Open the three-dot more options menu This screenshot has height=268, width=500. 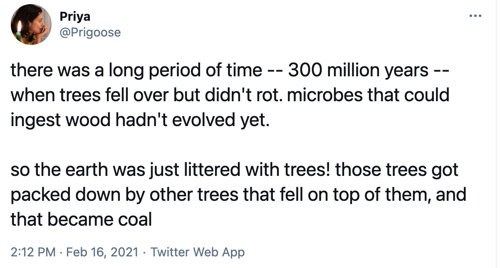475,16
